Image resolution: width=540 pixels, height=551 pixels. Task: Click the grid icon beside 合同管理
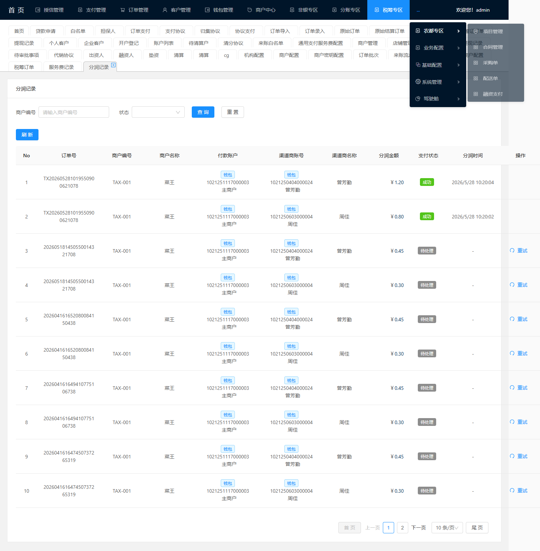tap(476, 47)
